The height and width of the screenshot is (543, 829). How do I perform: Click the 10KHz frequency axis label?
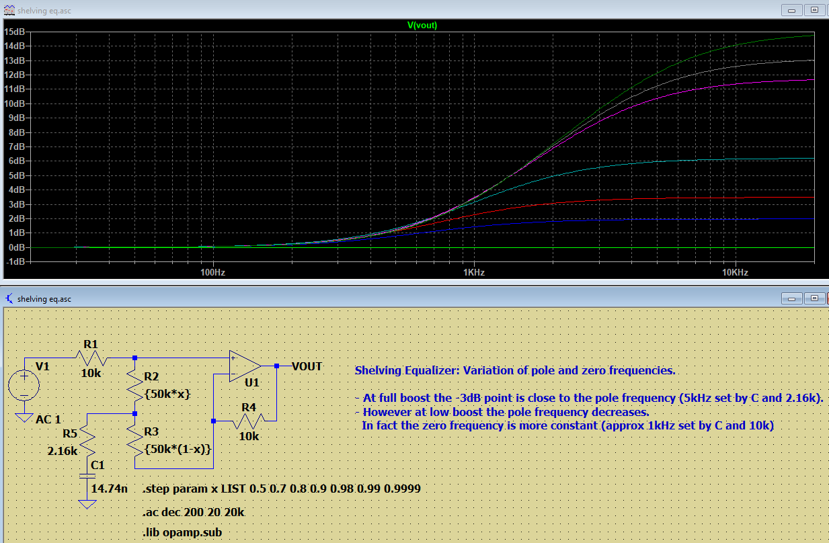735,273
